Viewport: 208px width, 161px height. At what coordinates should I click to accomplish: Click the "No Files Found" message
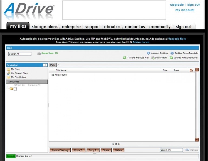(59, 75)
